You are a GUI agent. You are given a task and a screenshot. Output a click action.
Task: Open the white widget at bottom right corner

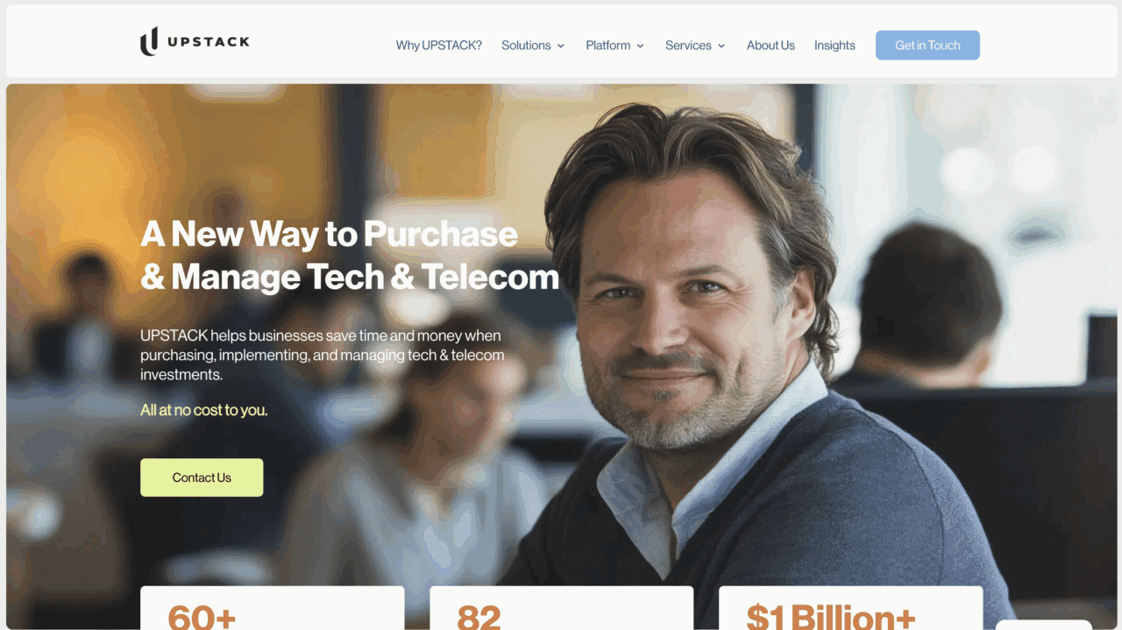(x=1043, y=625)
